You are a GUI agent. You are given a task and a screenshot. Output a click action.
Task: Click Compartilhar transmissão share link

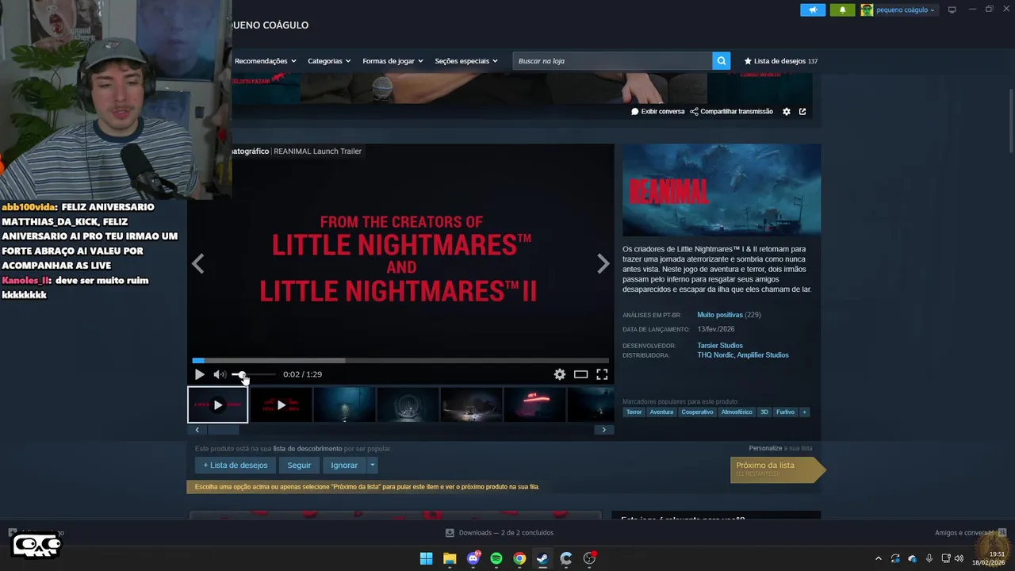(x=731, y=112)
